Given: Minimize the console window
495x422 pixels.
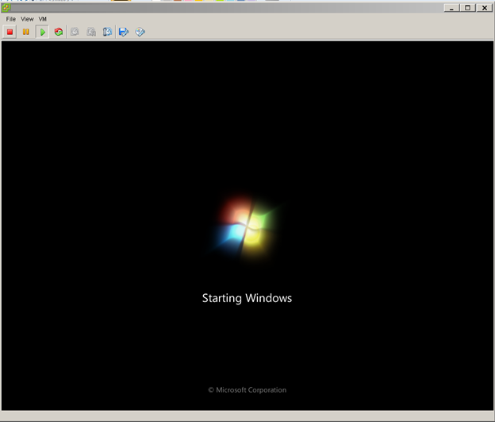Looking at the screenshot, I should pos(451,8).
